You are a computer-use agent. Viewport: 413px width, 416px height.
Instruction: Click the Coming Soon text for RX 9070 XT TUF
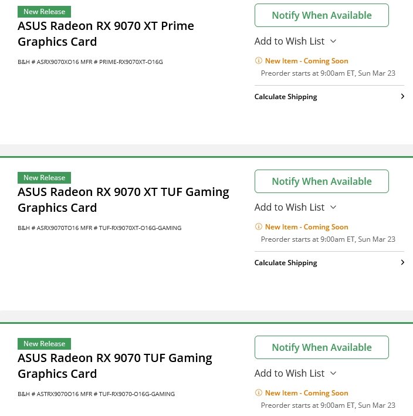tap(306, 227)
